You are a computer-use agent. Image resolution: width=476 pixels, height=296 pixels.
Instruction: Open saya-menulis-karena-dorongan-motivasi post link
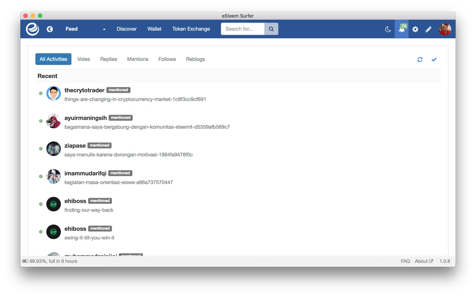pyautogui.click(x=128, y=154)
